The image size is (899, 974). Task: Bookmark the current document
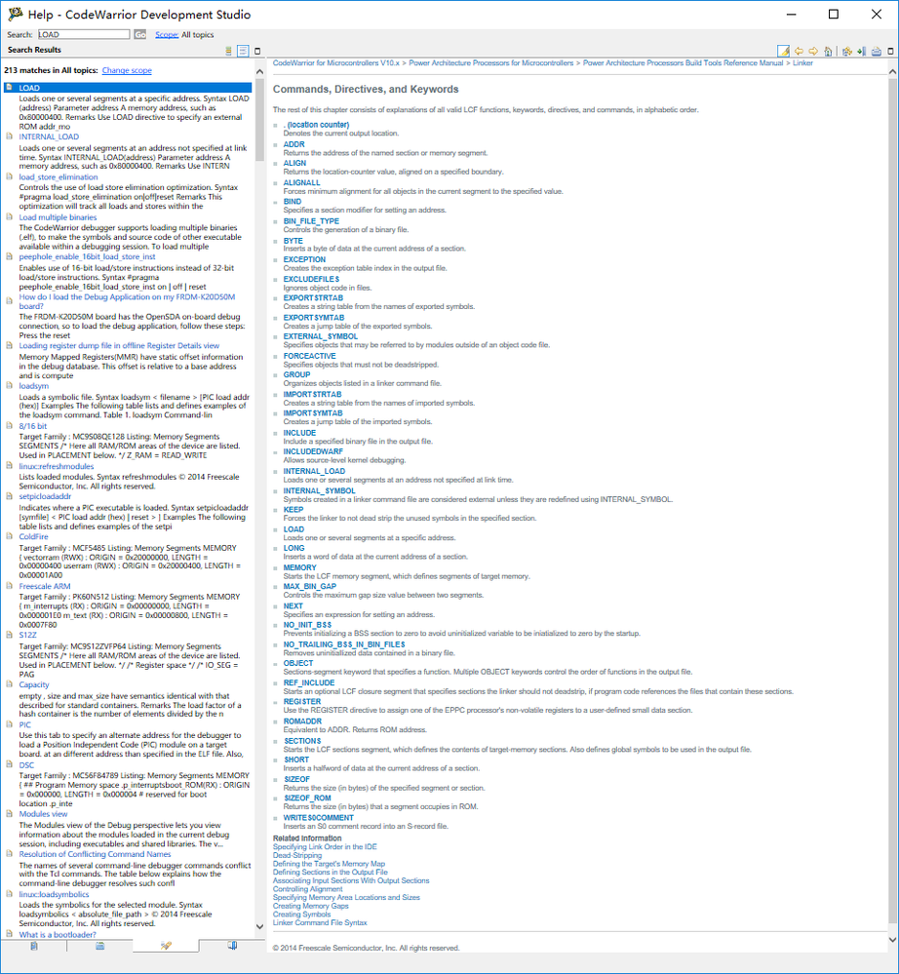[861, 51]
